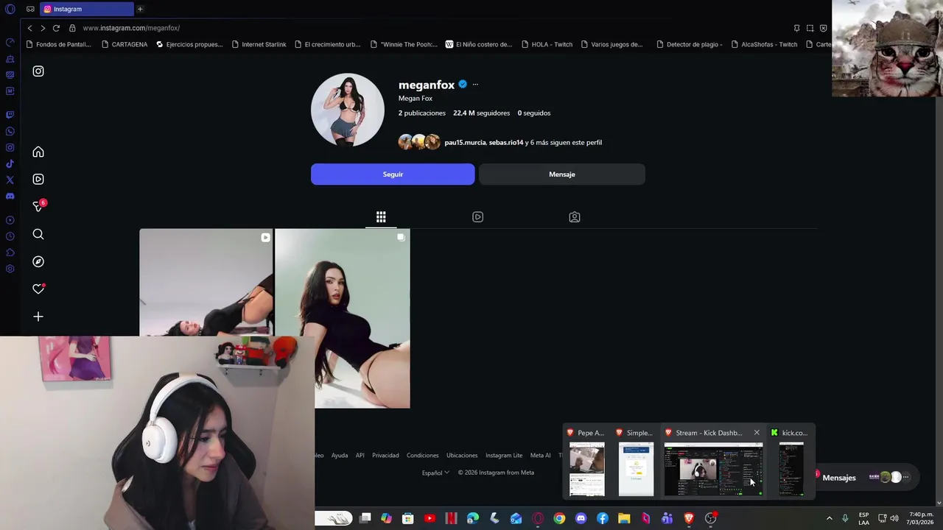
Task: Open YouTube from the taskbar
Action: click(x=430, y=519)
